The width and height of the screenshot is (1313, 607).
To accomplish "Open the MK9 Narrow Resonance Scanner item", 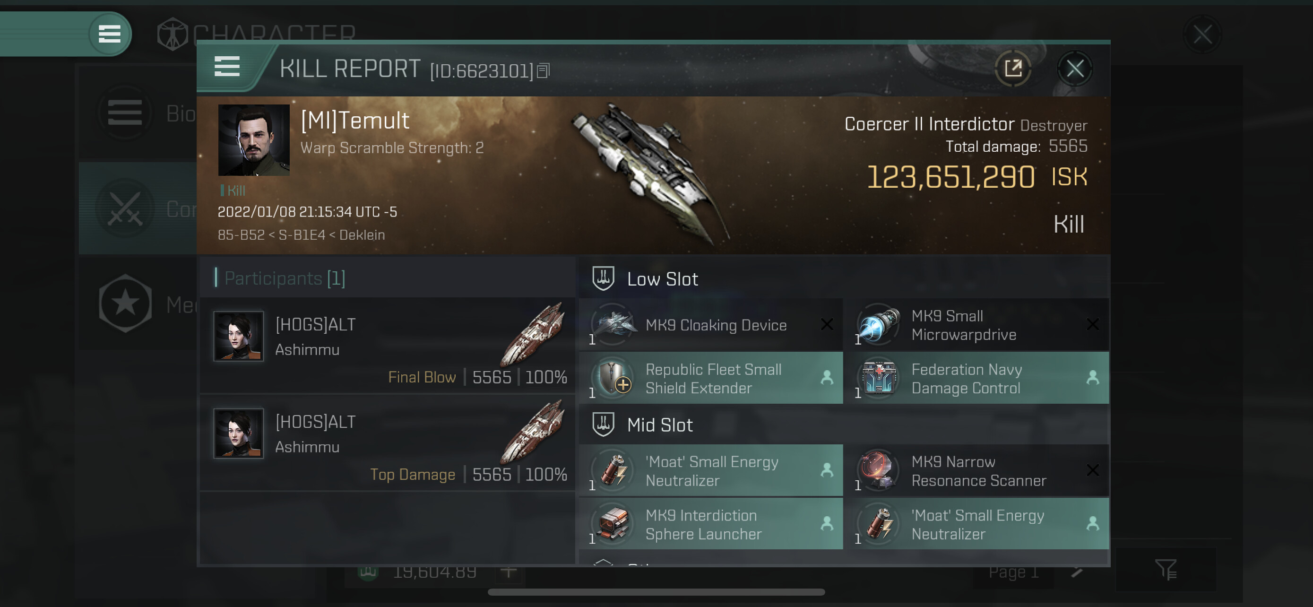I will tap(976, 470).
